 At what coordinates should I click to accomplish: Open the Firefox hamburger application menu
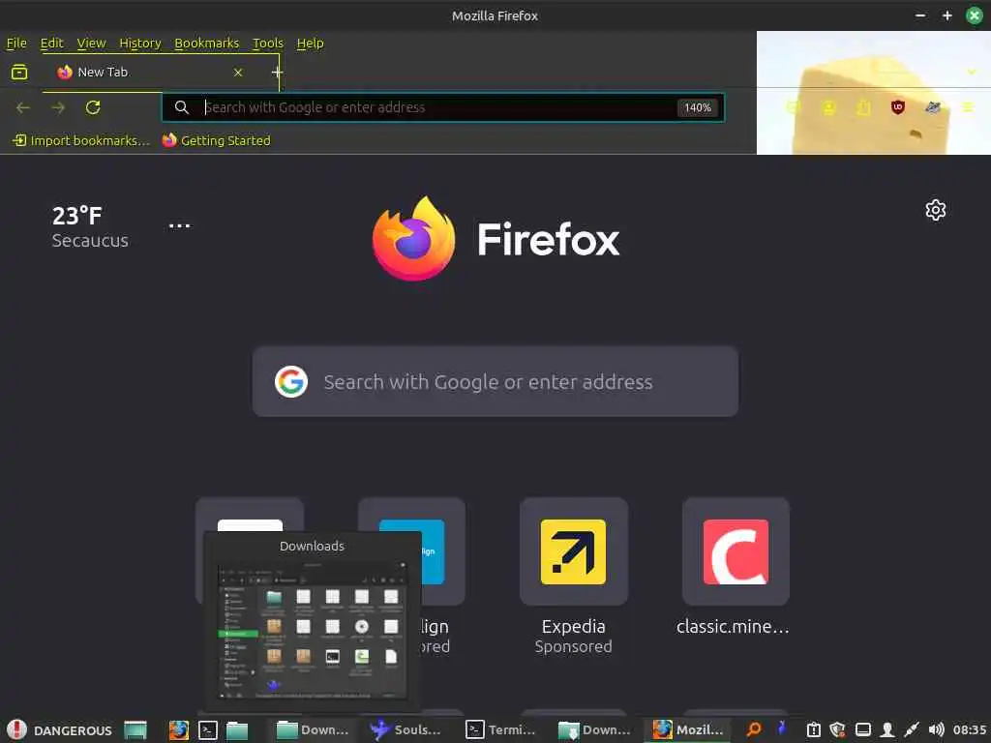[968, 107]
